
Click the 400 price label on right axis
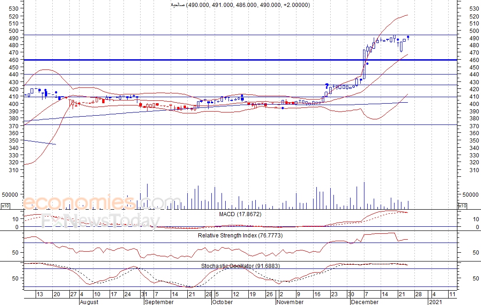[474, 104]
